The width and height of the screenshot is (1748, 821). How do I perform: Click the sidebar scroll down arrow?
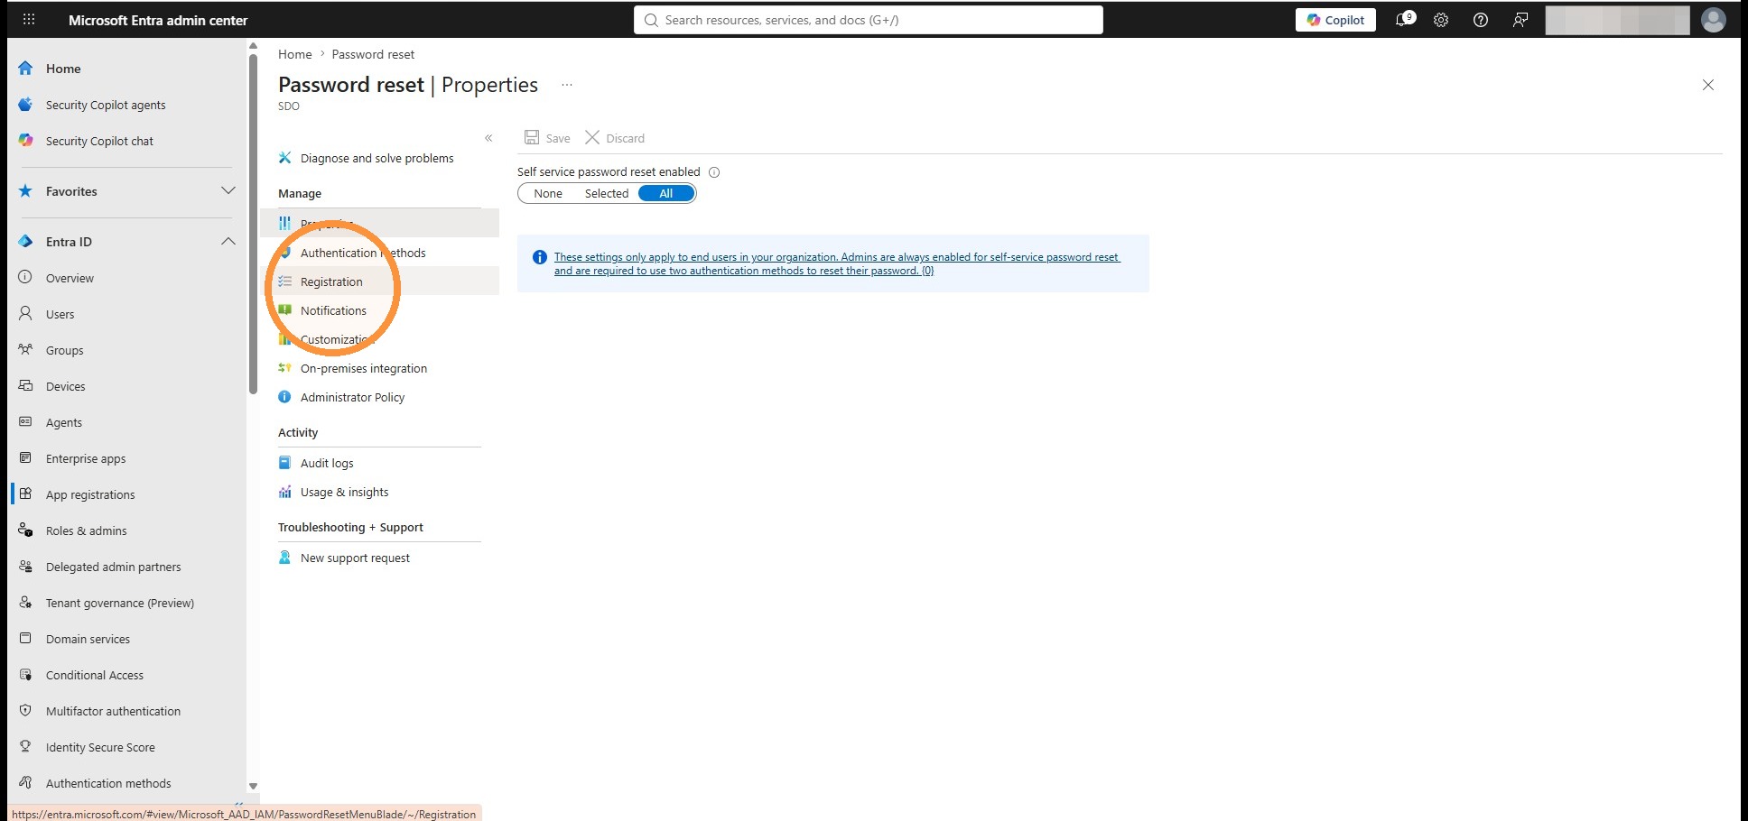pyautogui.click(x=253, y=786)
